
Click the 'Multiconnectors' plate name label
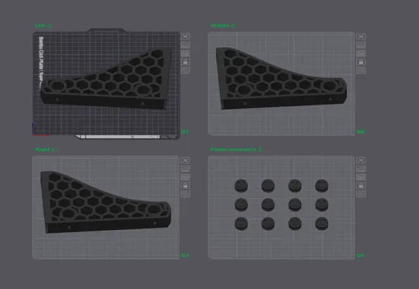click(233, 150)
